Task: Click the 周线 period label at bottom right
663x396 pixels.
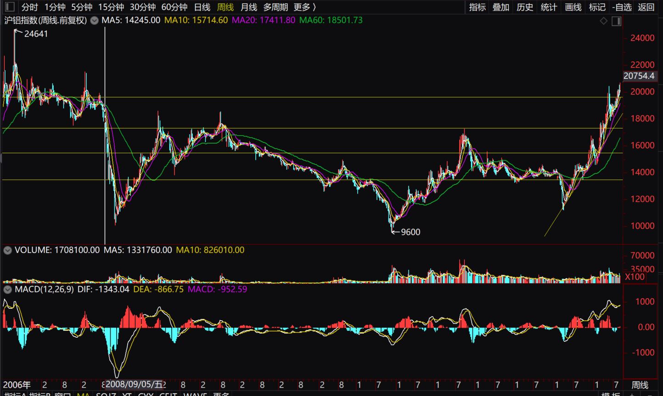Action: click(x=640, y=385)
